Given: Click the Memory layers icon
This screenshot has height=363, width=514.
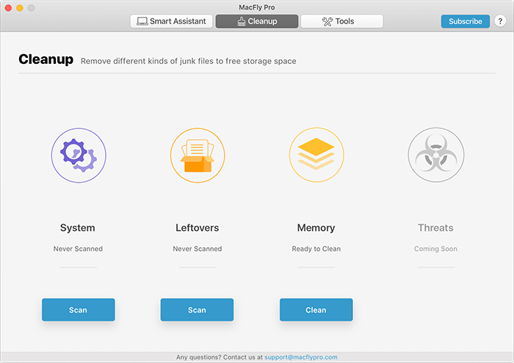Looking at the screenshot, I should tap(316, 155).
